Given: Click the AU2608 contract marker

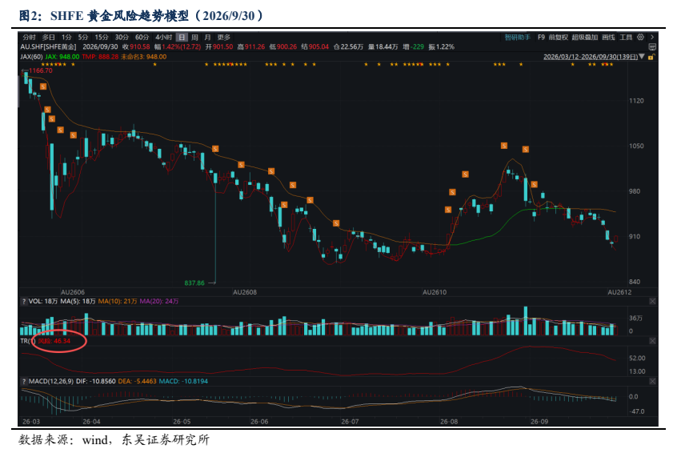Looking at the screenshot, I should (245, 292).
